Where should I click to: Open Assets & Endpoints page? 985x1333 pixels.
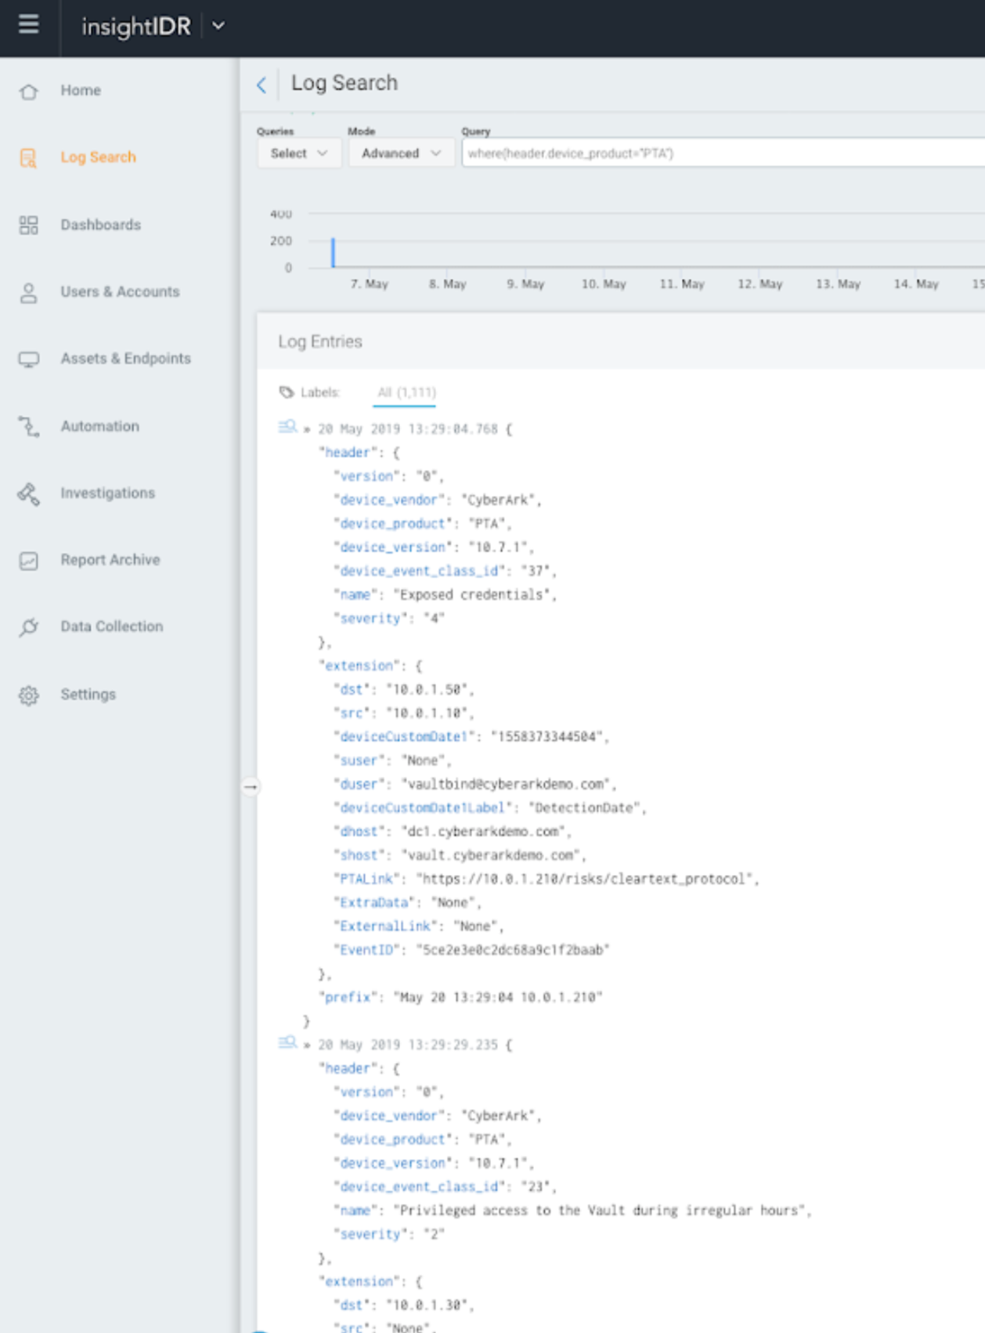[x=125, y=358]
